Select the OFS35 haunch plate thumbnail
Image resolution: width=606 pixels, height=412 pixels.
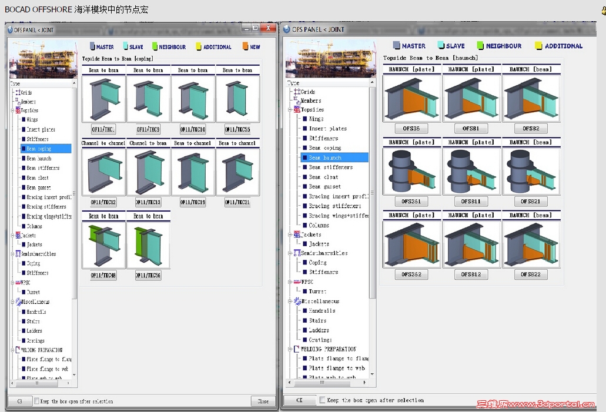pyautogui.click(x=411, y=98)
